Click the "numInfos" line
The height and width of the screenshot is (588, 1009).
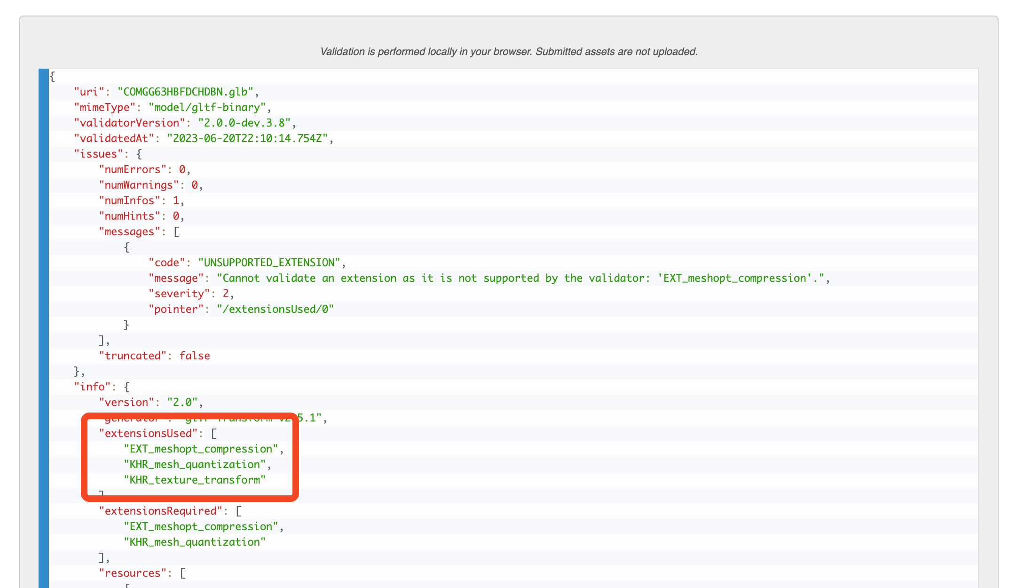point(141,200)
